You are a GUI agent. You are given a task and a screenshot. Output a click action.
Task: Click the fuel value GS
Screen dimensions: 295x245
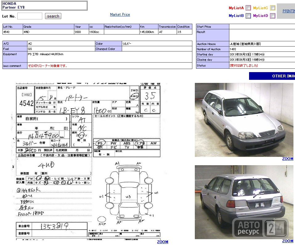pos(61,49)
